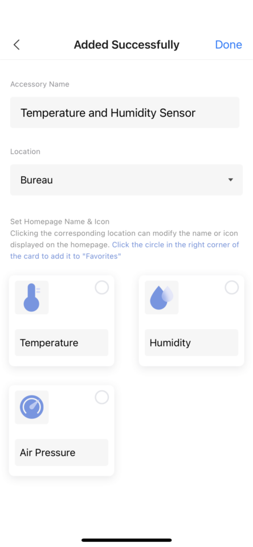
Task: Tap the Location label above Bureau
Action: [x=25, y=152]
